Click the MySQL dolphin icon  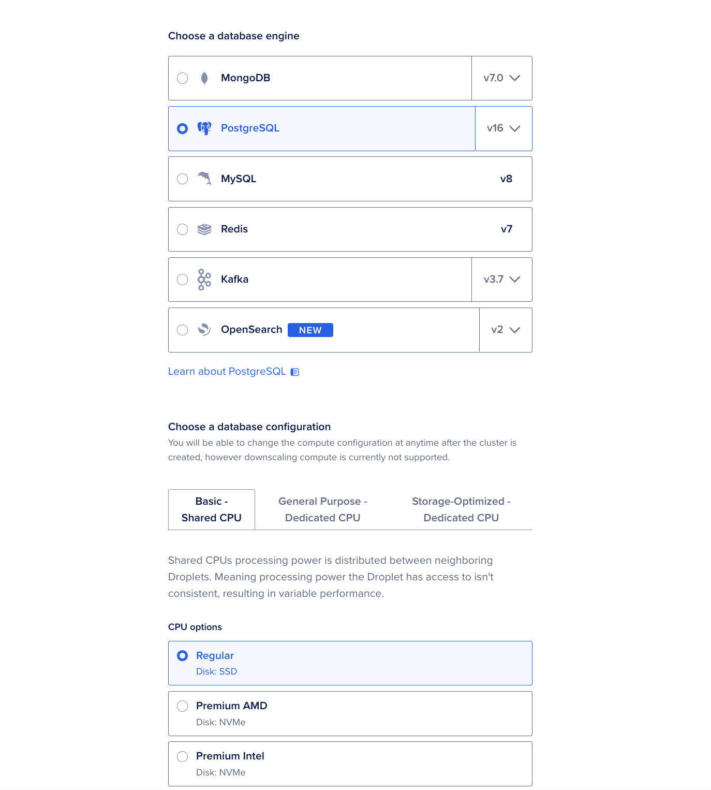pos(204,179)
